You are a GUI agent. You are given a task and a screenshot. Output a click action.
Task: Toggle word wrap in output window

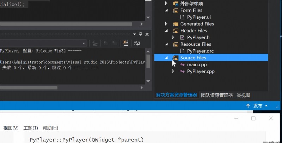[137, 43]
